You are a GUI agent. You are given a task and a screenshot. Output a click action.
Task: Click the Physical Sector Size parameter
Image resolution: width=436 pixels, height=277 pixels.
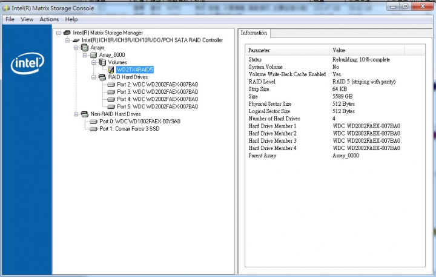point(270,103)
